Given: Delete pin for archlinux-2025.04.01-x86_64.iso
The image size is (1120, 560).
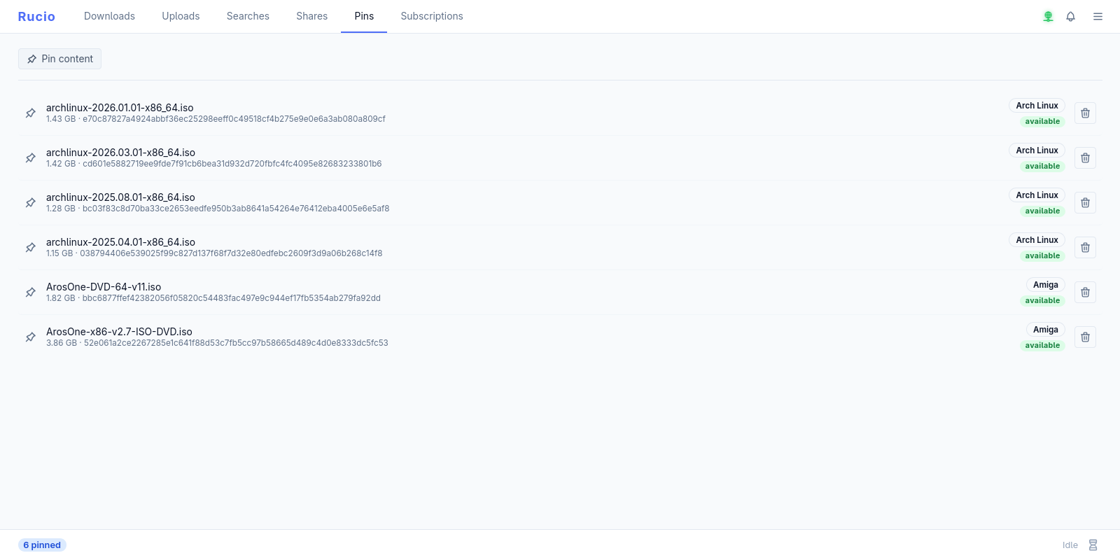Looking at the screenshot, I should coord(1085,248).
